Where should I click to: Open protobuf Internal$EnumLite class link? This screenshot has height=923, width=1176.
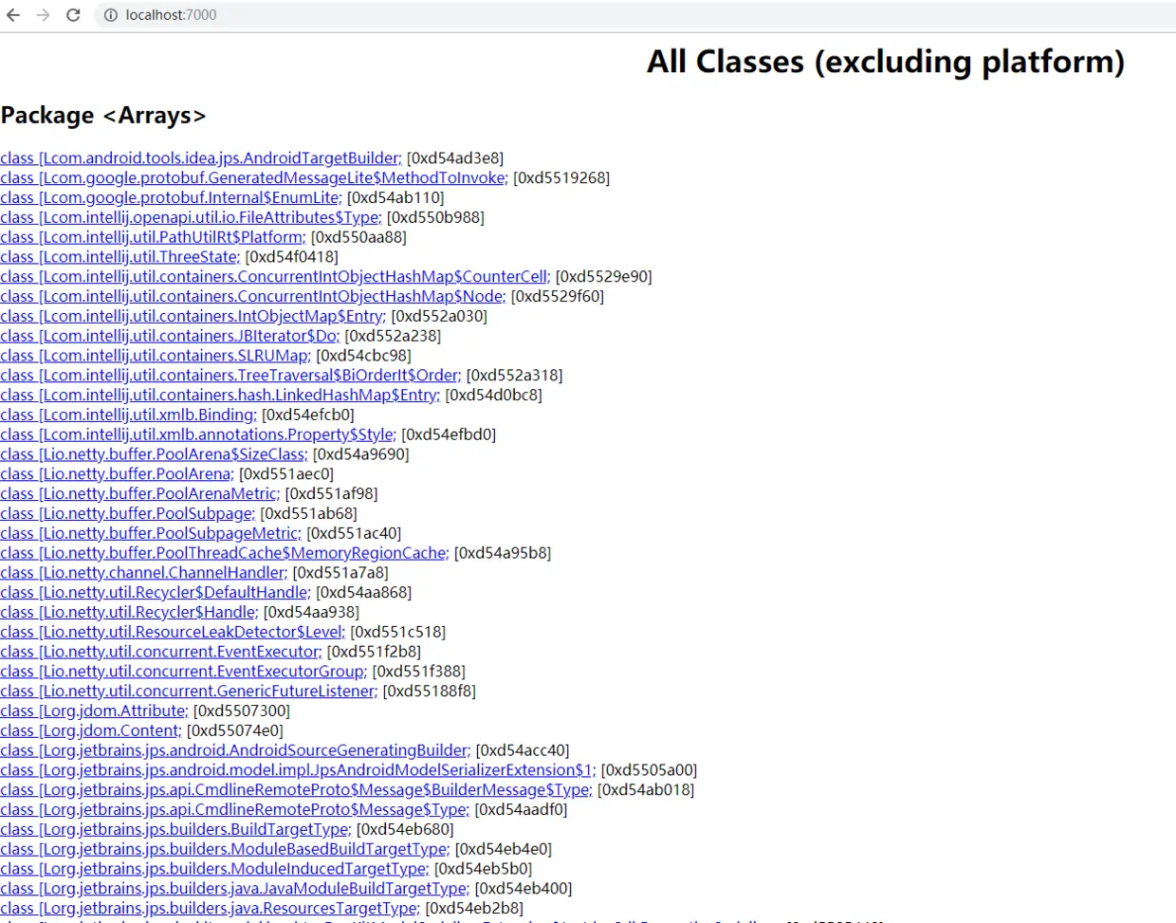(171, 197)
